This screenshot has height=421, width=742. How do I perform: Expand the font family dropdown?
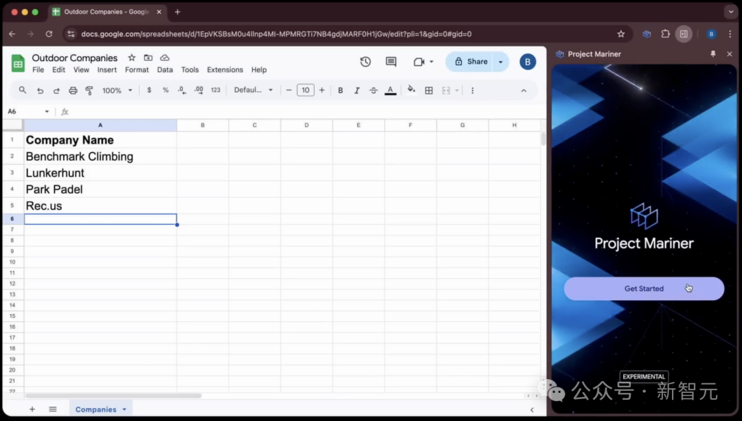point(253,91)
